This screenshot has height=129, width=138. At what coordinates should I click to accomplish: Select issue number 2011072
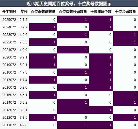click(9, 125)
